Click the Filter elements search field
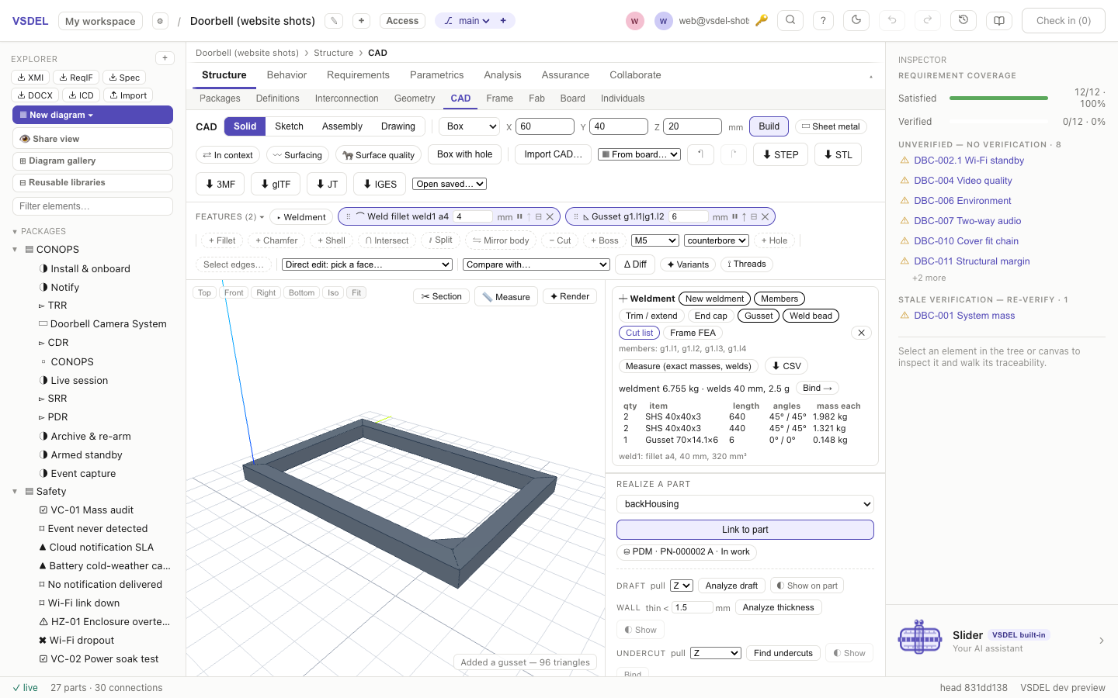This screenshot has width=1118, height=698. tap(92, 206)
